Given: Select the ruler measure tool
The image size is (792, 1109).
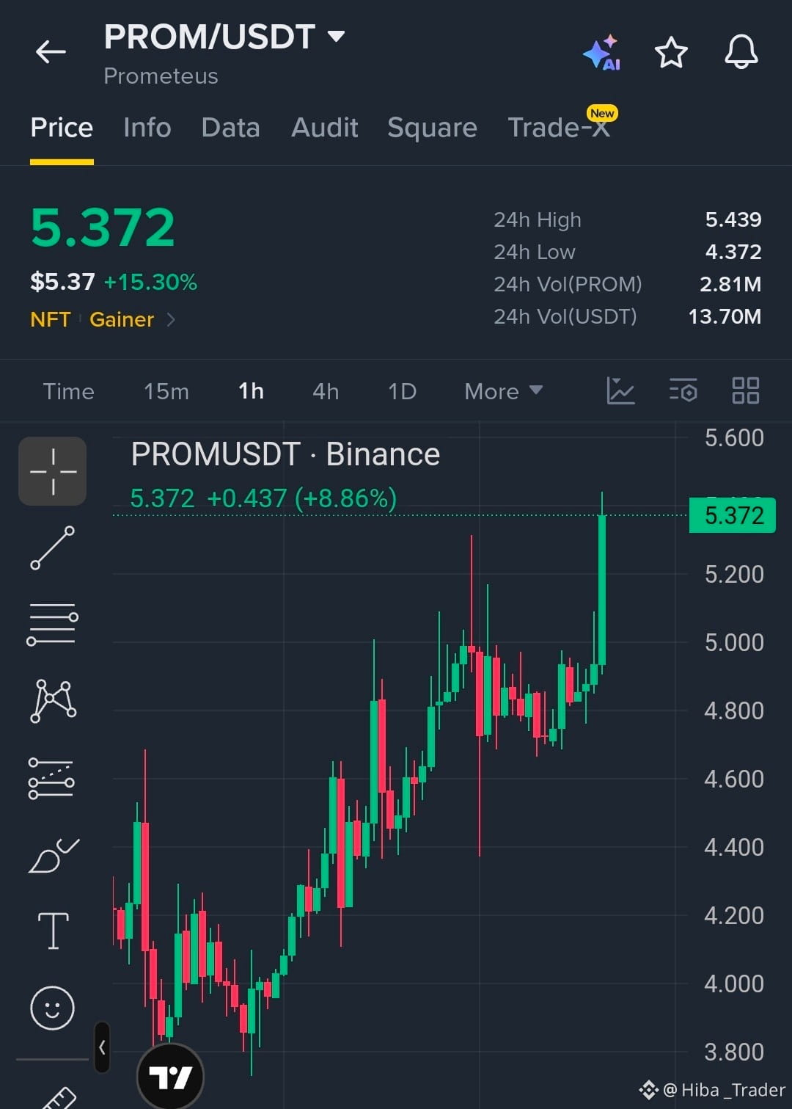Looking at the screenshot, I should click(x=59, y=1099).
